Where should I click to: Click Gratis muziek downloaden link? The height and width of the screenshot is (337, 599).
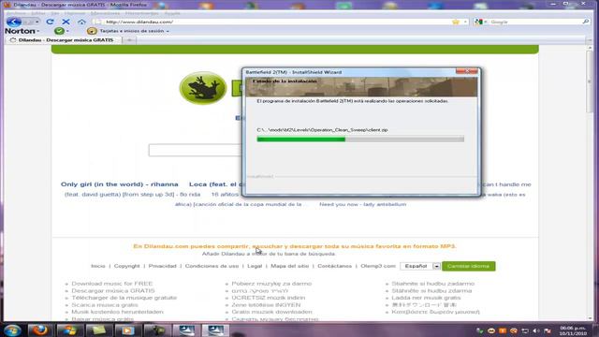271,312
